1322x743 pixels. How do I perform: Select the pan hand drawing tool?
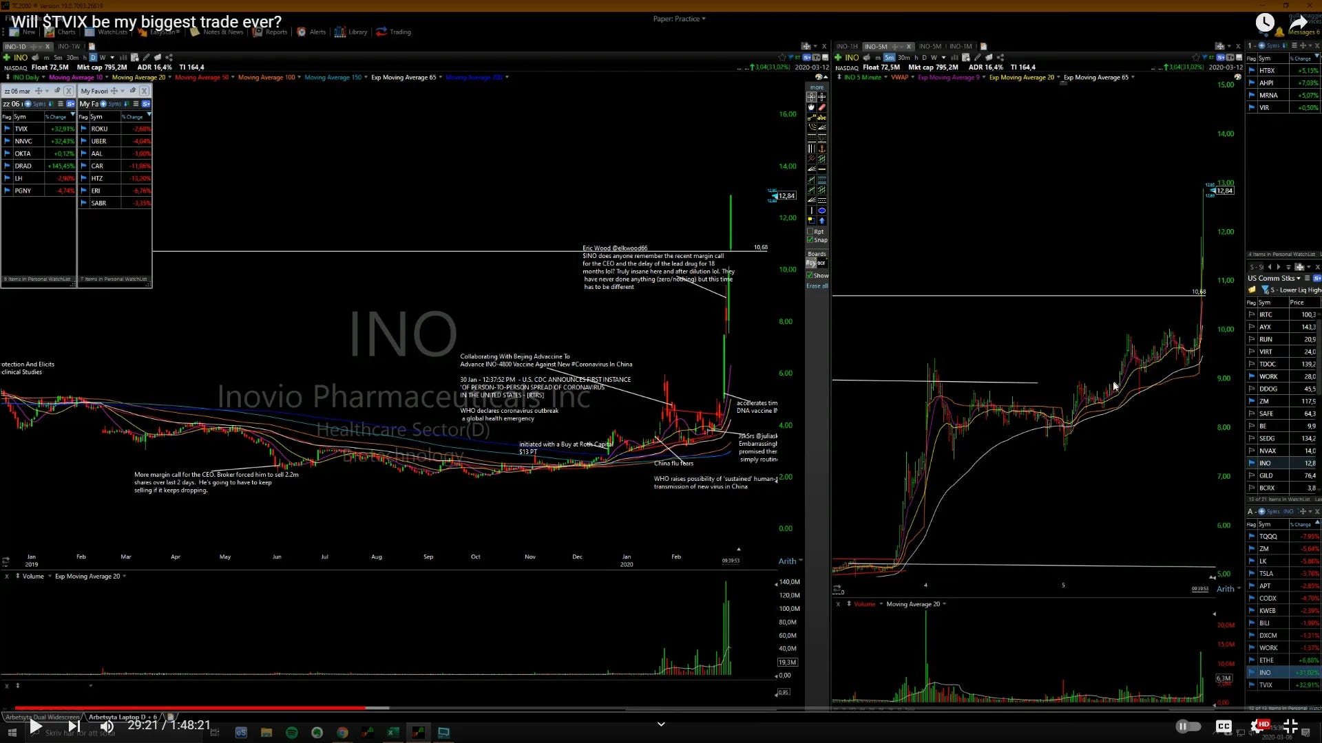[x=811, y=107]
